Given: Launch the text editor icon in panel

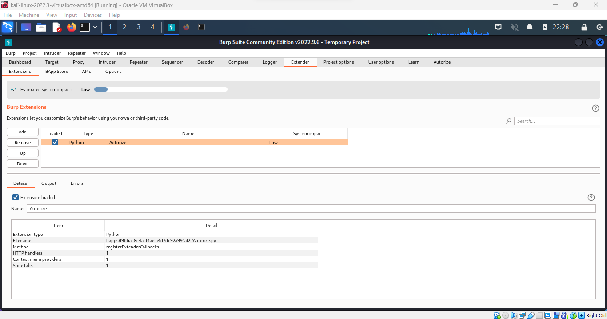Looking at the screenshot, I should click(x=56, y=27).
